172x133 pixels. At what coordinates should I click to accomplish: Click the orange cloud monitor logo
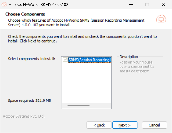tap(161, 19)
